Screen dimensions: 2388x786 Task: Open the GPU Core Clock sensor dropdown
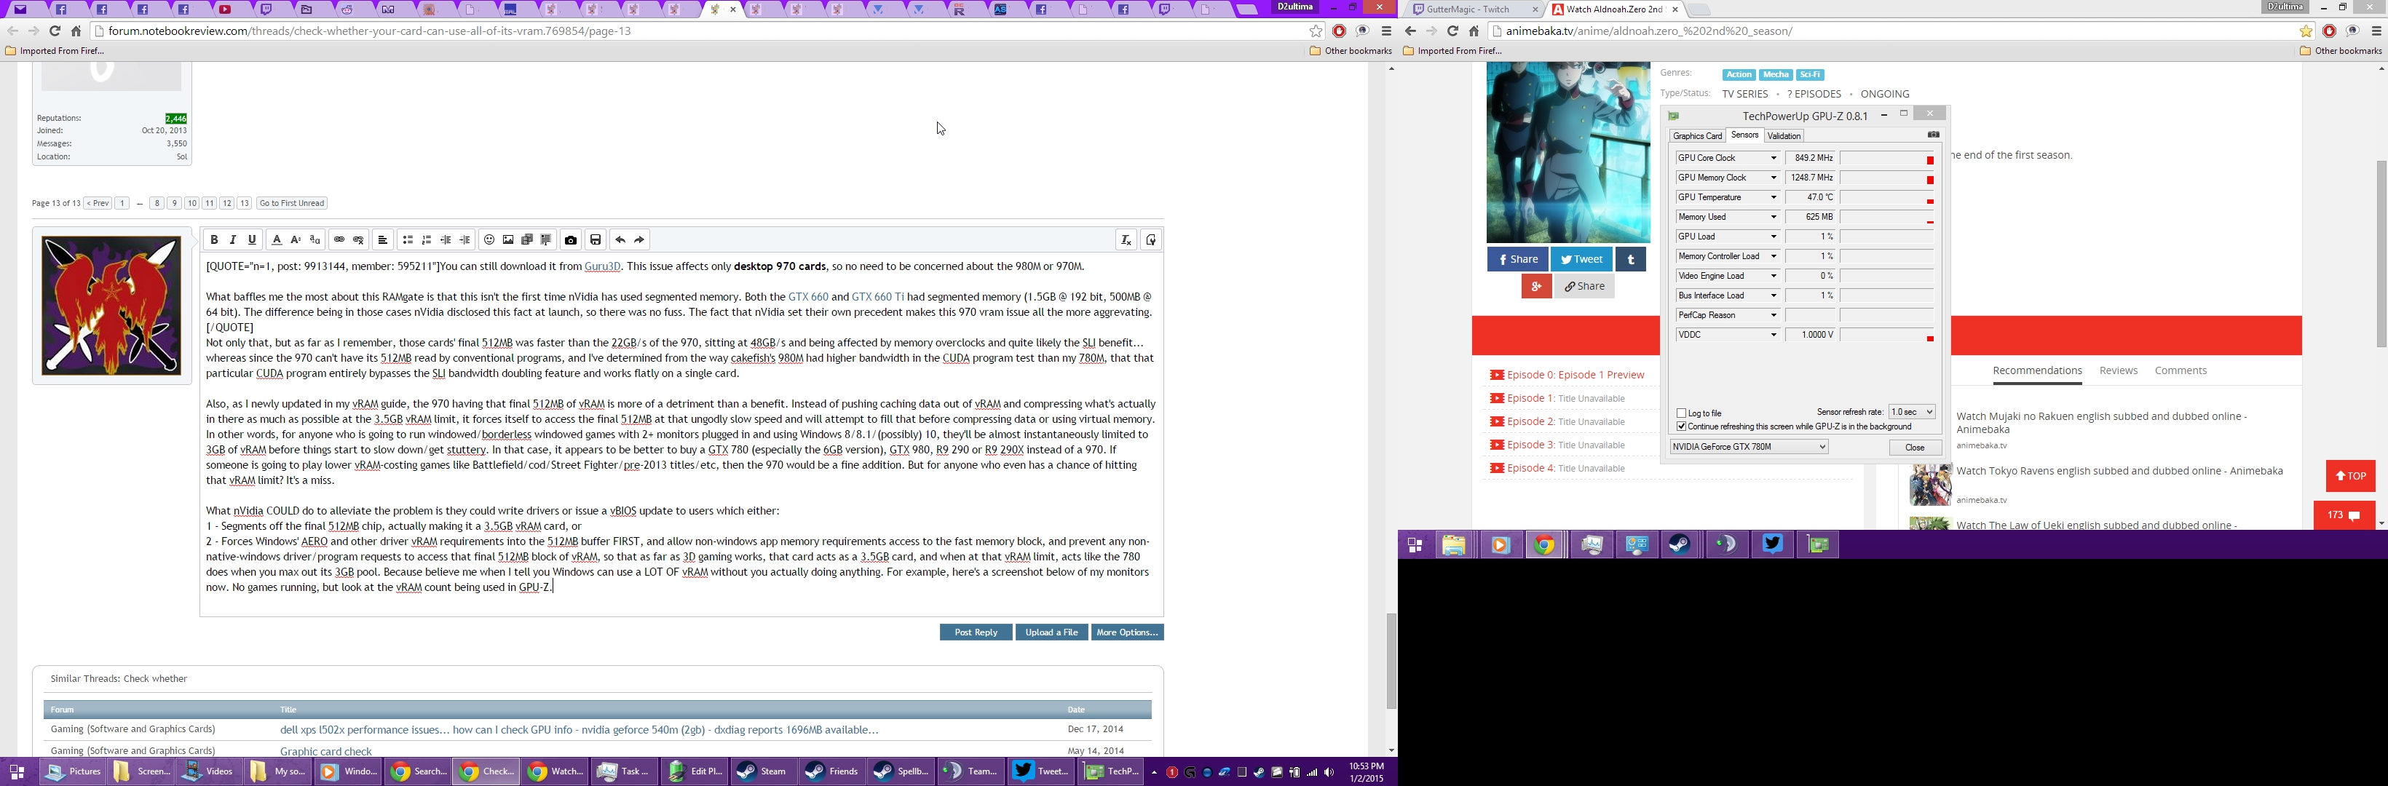click(x=1774, y=159)
